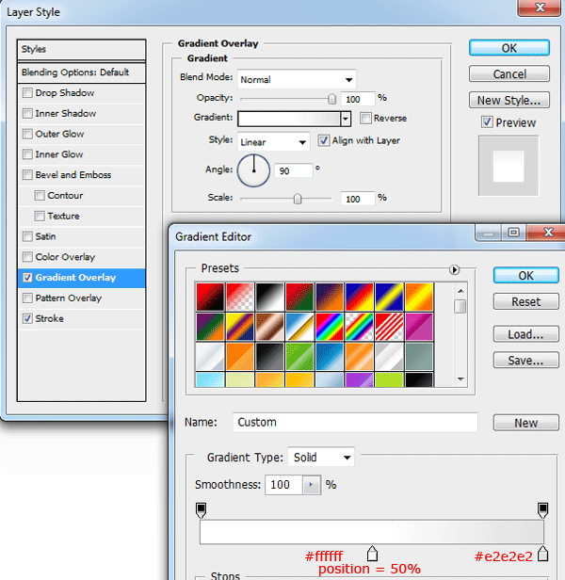Image resolution: width=565 pixels, height=580 pixels.
Task: Create a gradient with the New button
Action: (525, 423)
